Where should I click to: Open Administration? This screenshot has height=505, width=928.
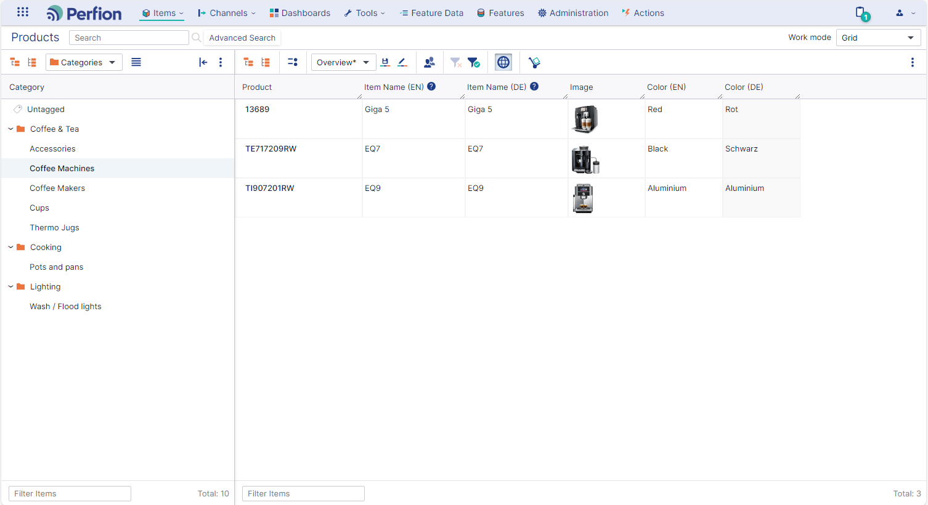point(573,13)
